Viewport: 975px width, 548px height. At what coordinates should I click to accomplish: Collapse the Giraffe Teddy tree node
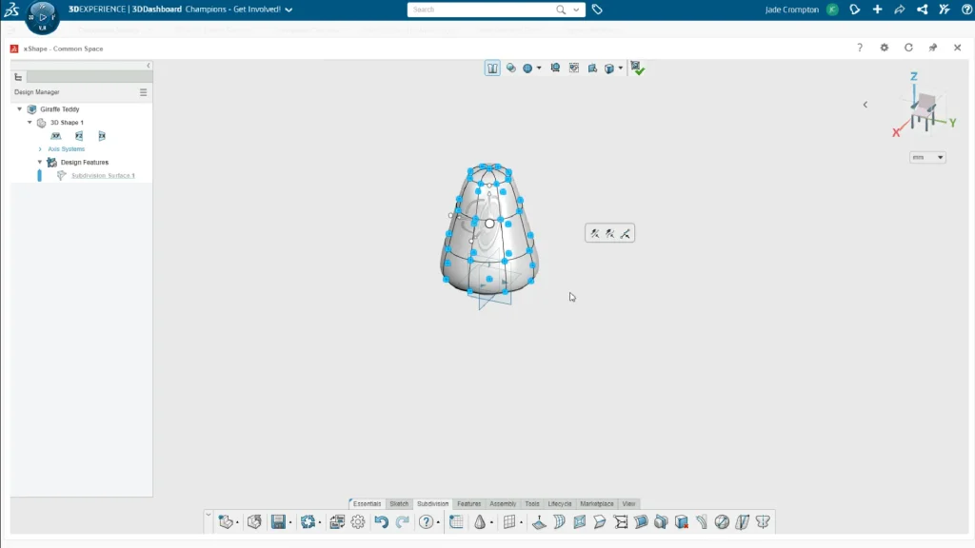[20, 109]
